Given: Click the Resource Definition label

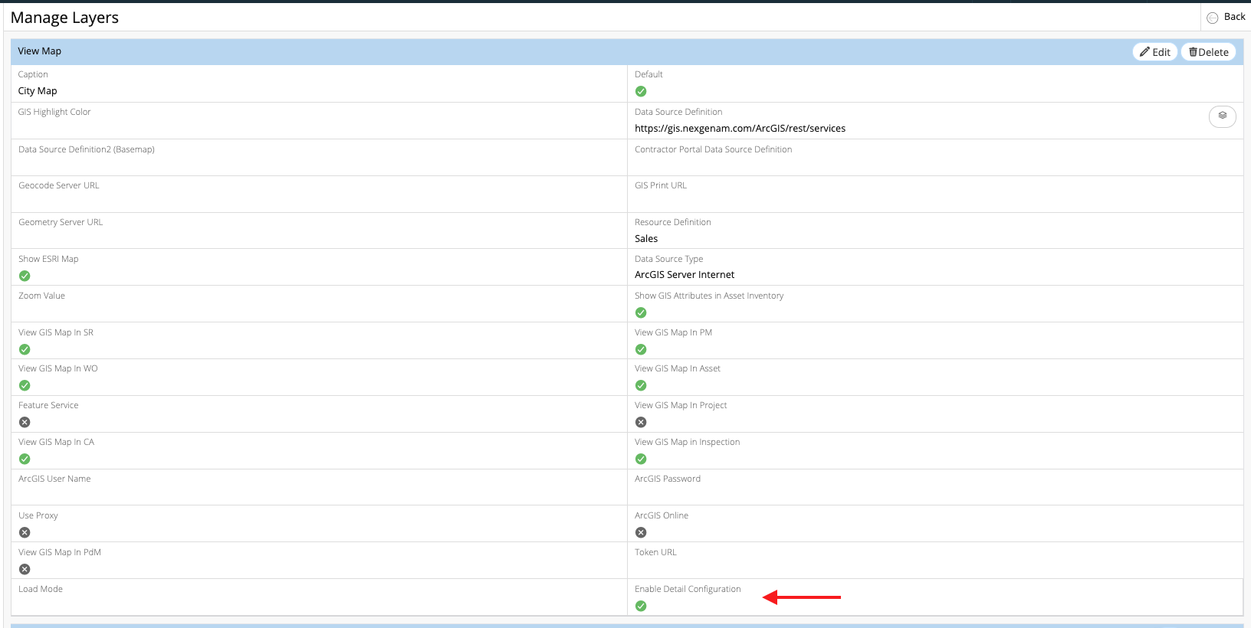Looking at the screenshot, I should 673,222.
